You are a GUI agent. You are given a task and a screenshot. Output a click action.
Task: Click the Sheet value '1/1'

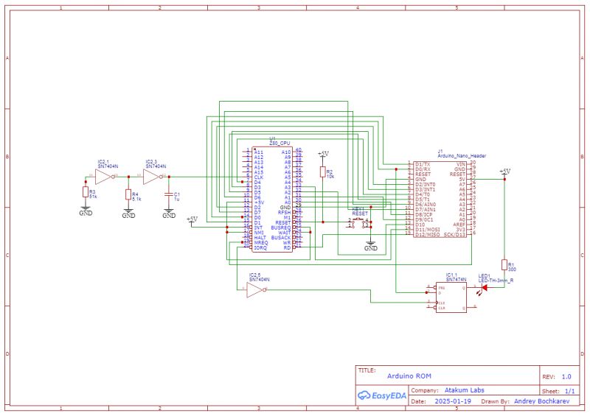click(x=569, y=391)
